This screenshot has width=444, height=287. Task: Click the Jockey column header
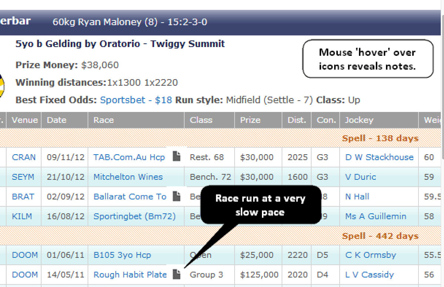click(x=359, y=120)
